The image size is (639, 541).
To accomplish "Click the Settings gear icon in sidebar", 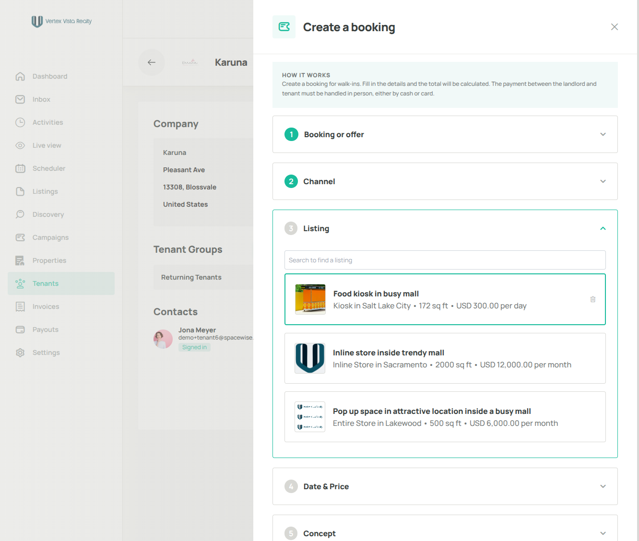I will [x=20, y=353].
